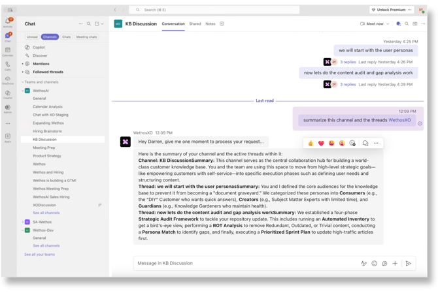Toggle the Unread filter chip

coord(32,37)
